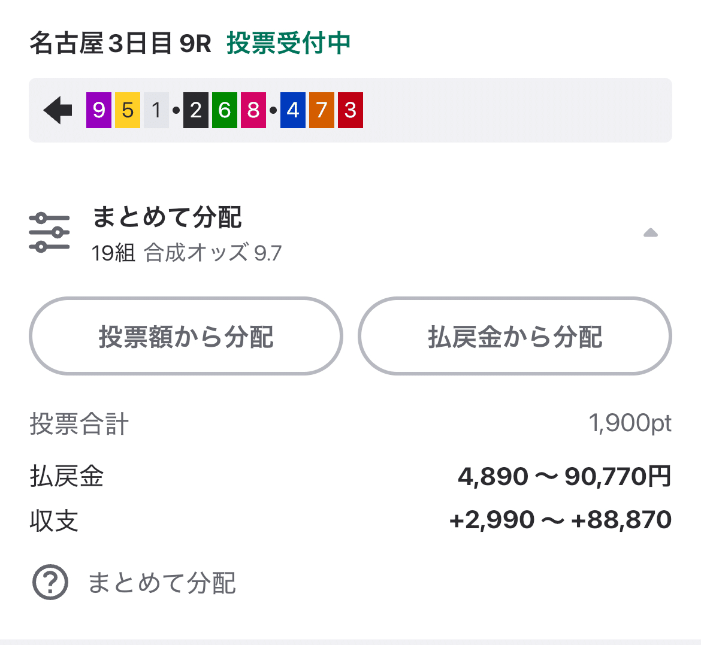Select the green number 6 badge
Image resolution: width=701 pixels, height=645 pixels.
pos(225,110)
